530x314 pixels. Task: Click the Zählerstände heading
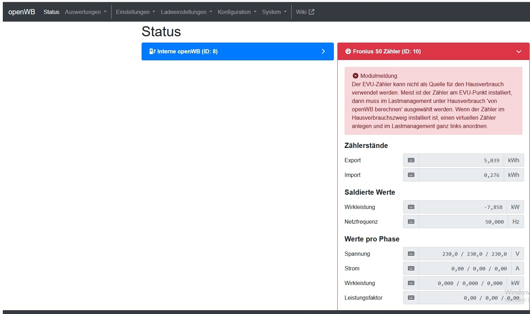point(366,145)
